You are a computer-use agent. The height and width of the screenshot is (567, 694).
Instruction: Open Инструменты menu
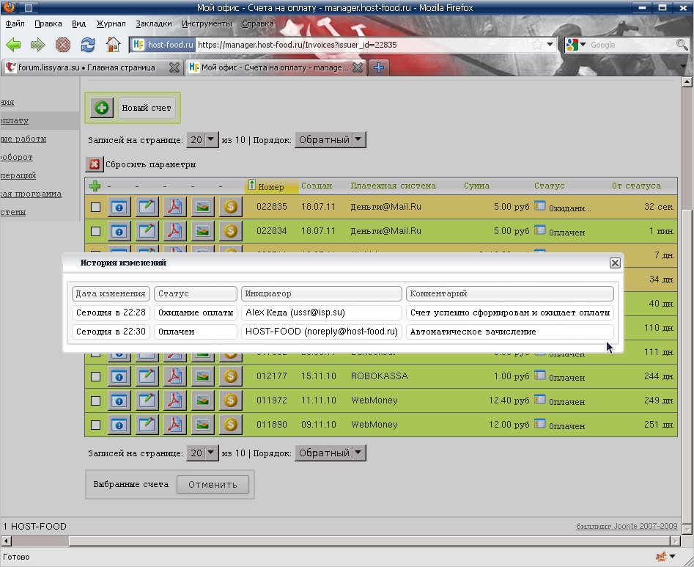pyautogui.click(x=207, y=23)
